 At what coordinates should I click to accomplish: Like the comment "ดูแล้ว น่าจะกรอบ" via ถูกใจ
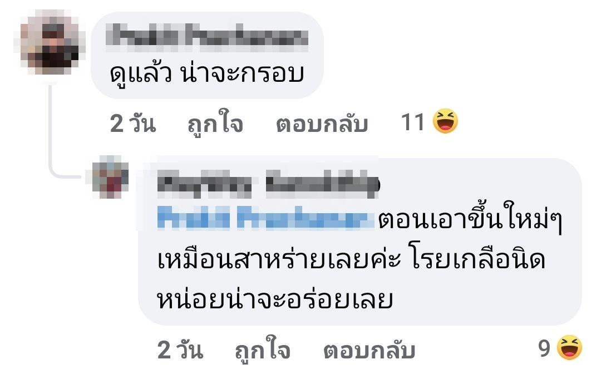[x=215, y=122]
